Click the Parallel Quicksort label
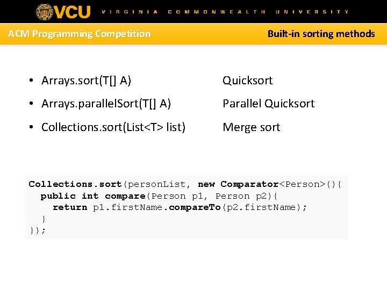 (x=269, y=104)
